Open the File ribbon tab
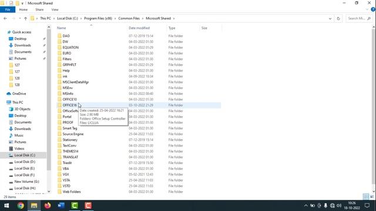This screenshot has height=211, width=376. coord(8,9)
